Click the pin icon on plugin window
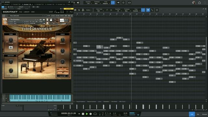Screen dimensions: 208x117 click(x=69, y=2)
